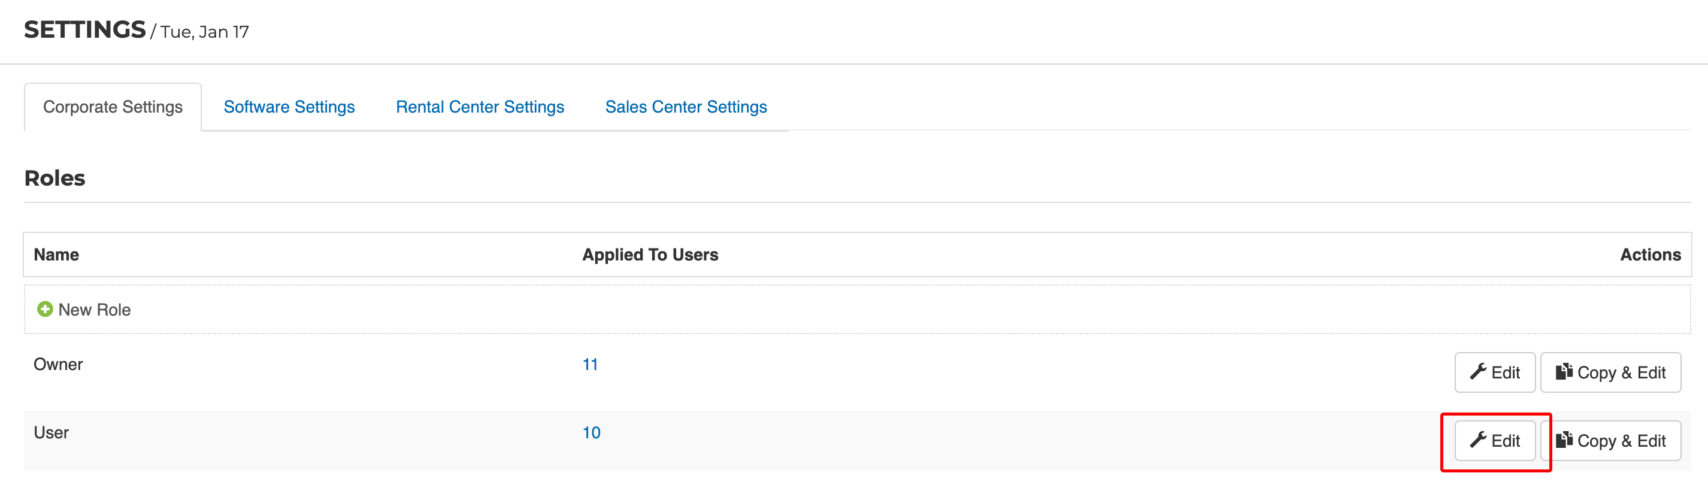Click the Actions column header

point(1651,254)
